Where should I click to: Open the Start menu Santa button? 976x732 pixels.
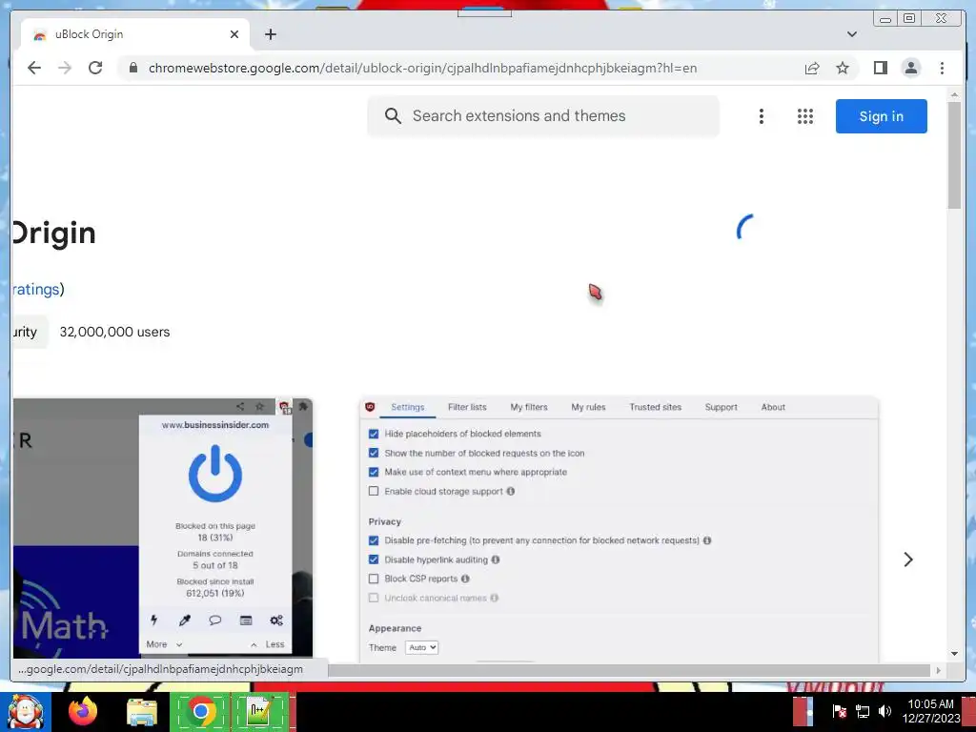(x=25, y=712)
